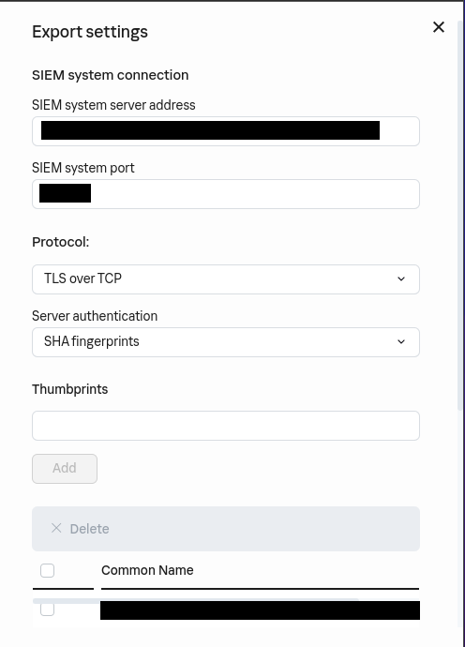Tick the select-all checkbox beside Common Name
The image size is (465, 647).
coord(48,571)
